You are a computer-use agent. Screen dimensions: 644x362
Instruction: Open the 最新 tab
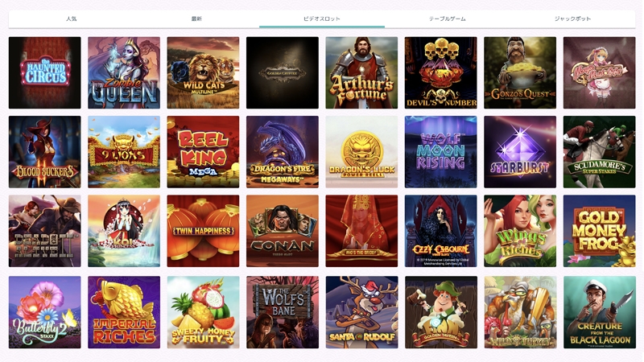(x=196, y=19)
